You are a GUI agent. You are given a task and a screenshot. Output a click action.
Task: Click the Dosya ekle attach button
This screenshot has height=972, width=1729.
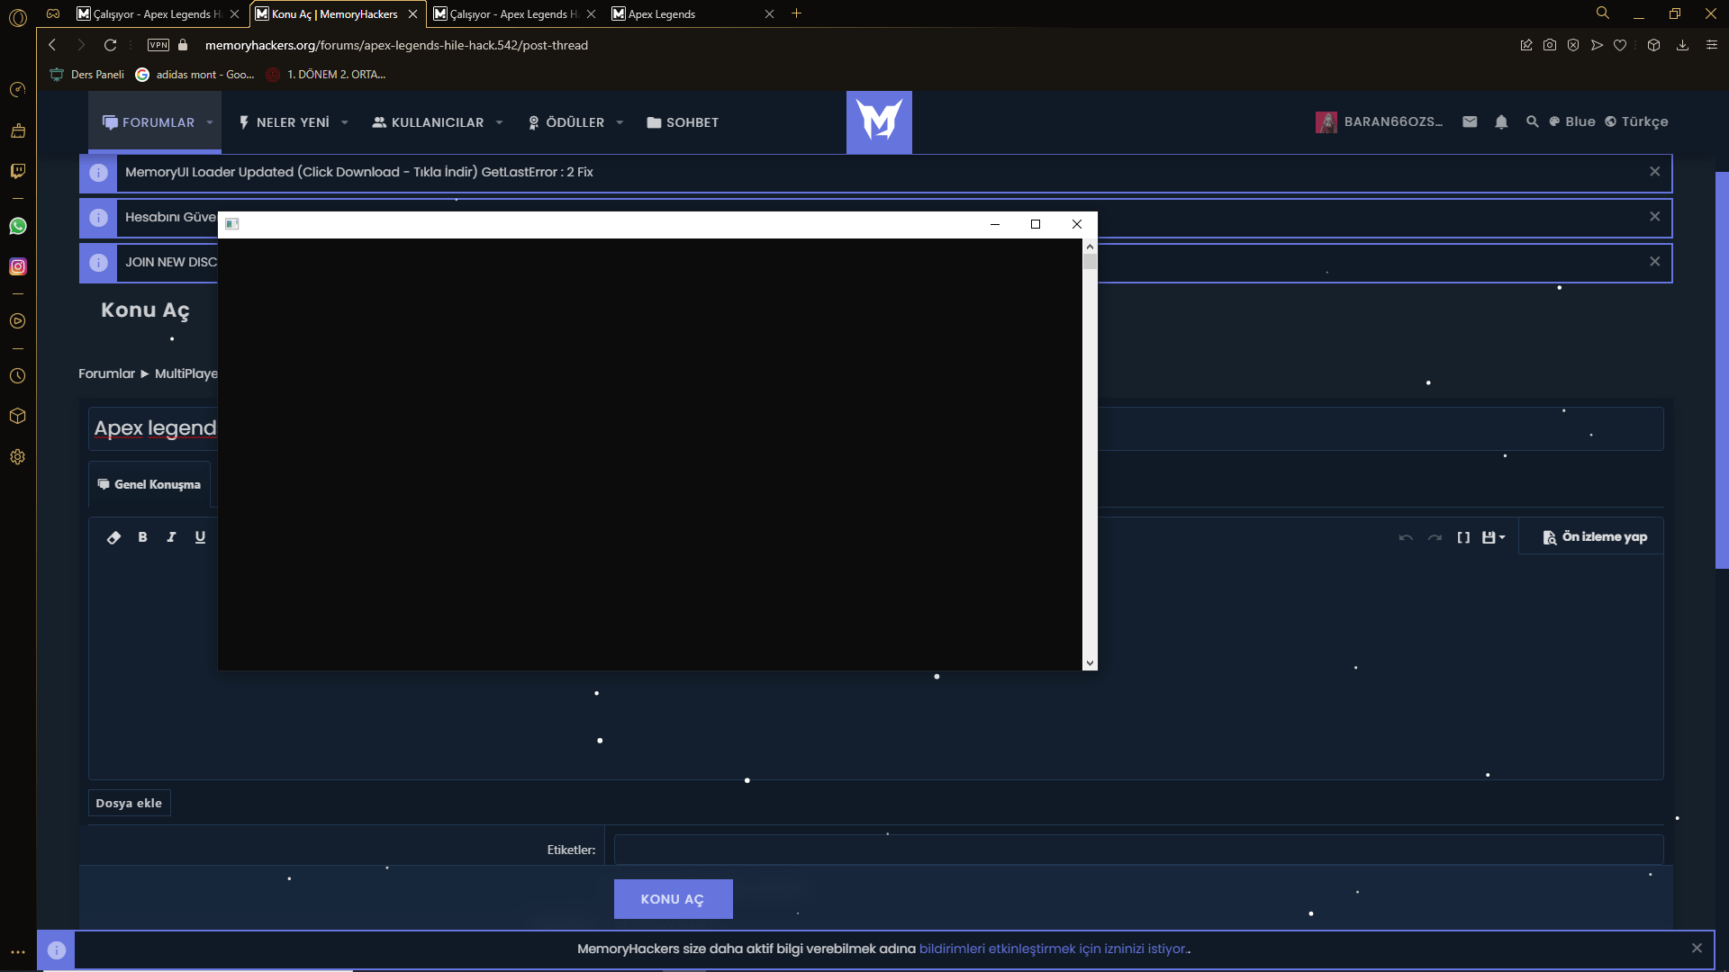tap(129, 803)
